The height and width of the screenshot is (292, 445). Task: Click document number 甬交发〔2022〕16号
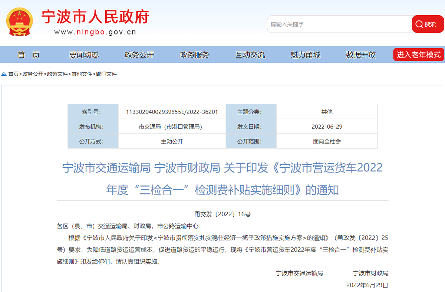pos(222,214)
